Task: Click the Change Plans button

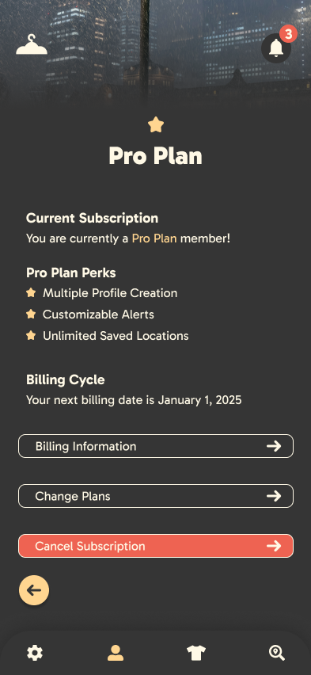Action: 156,496
